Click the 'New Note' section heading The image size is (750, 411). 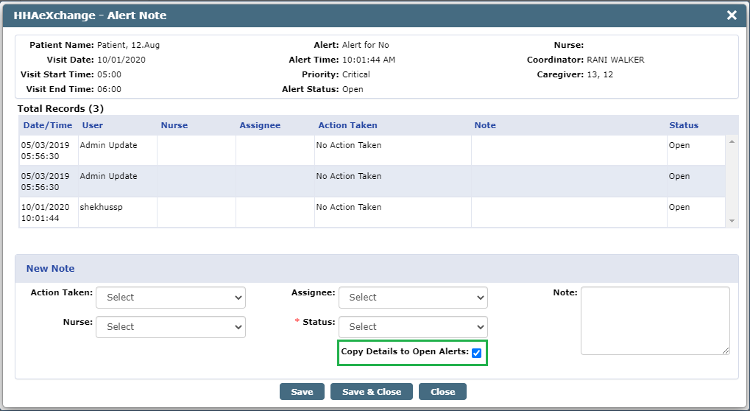pos(50,268)
